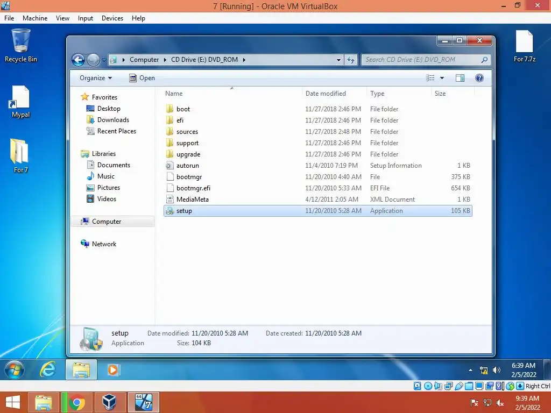
Task: Select the For 7.7z file on desktop
Action: coord(524,46)
